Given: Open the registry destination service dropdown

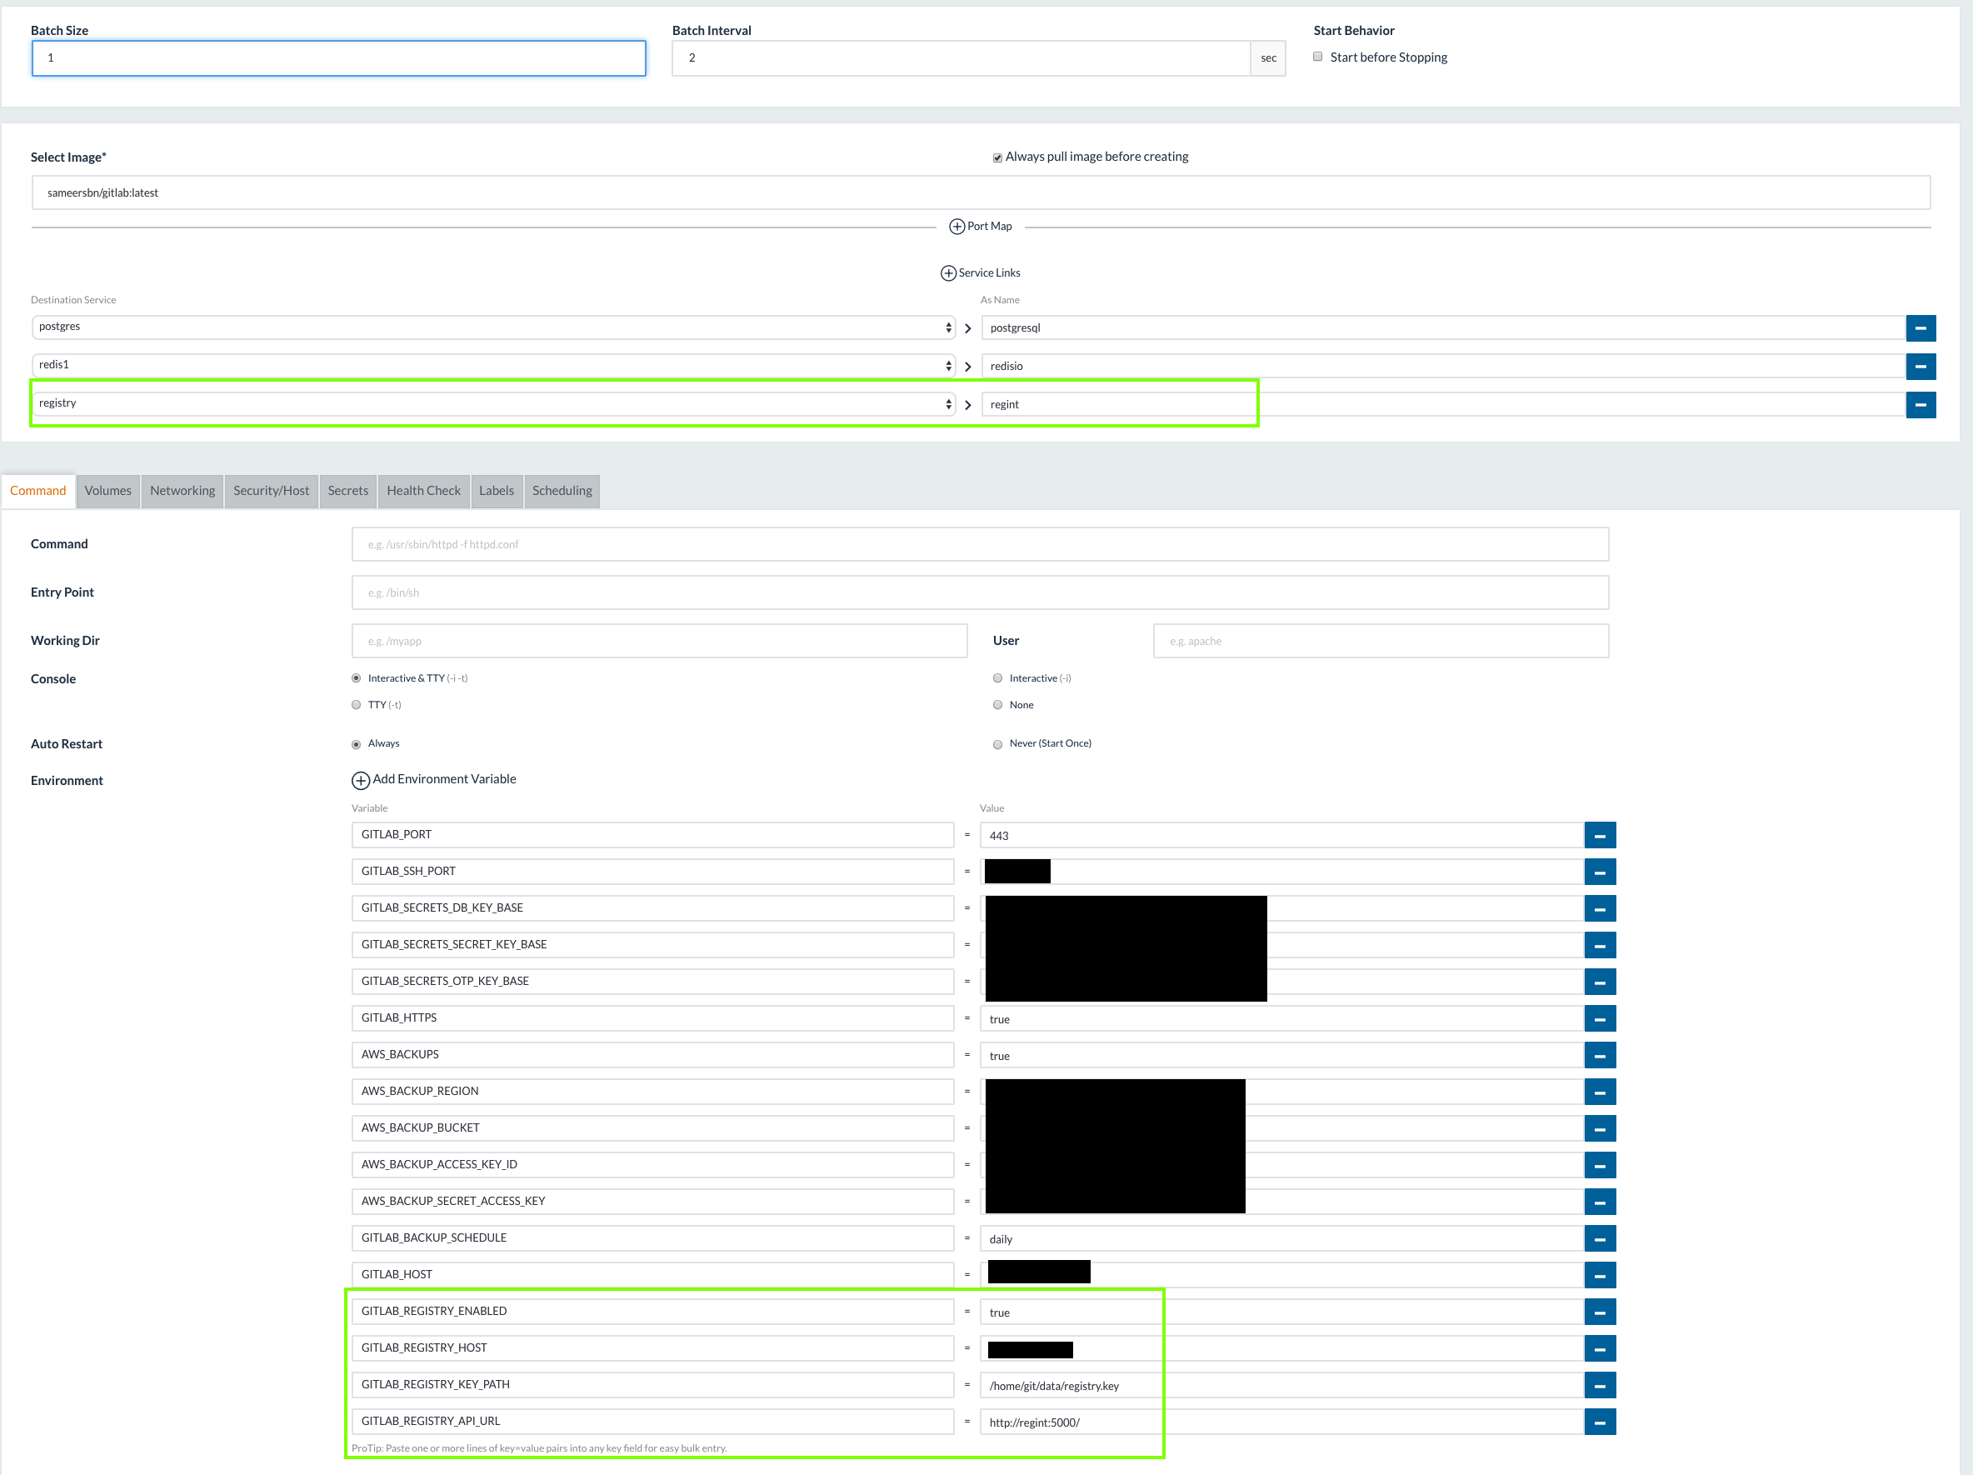Looking at the screenshot, I should 493,404.
